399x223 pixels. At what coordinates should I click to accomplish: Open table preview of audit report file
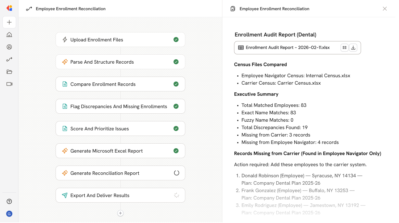click(344, 48)
